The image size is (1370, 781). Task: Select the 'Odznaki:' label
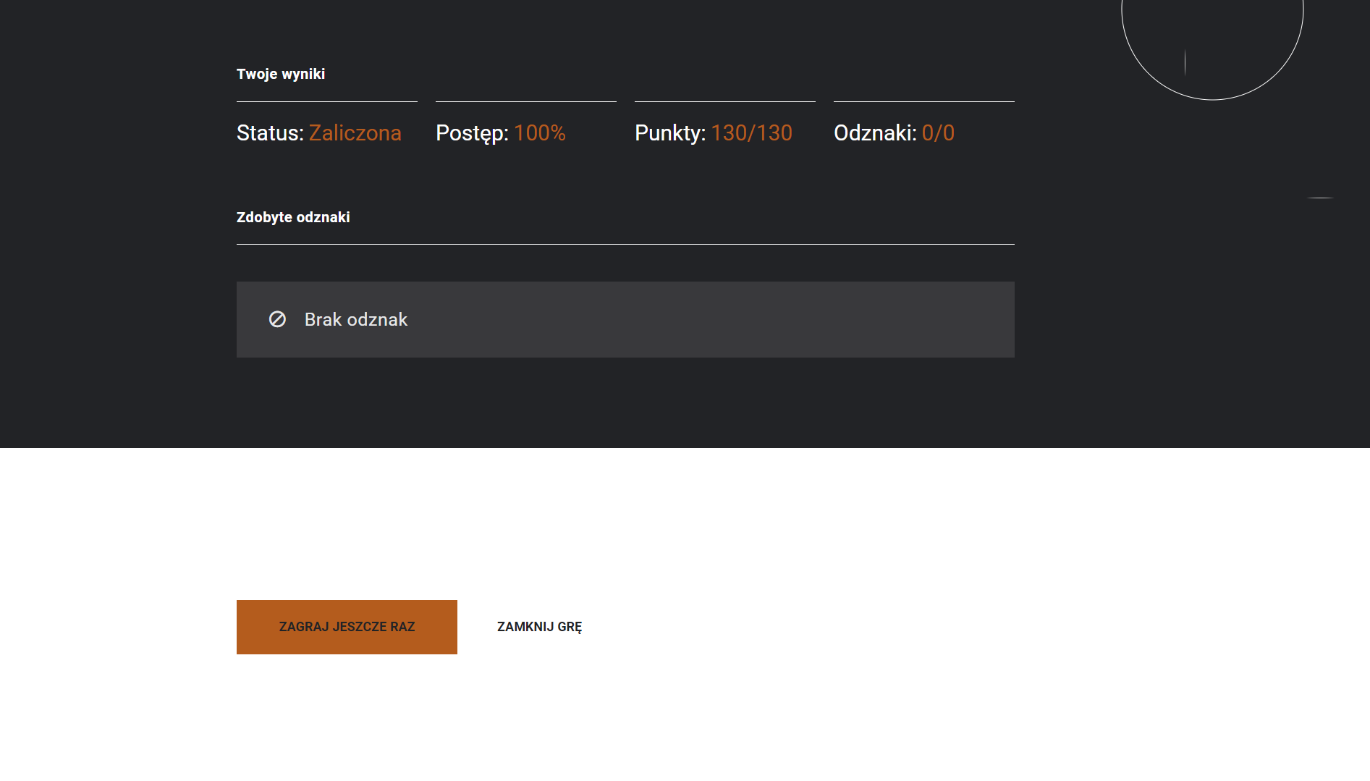click(875, 133)
